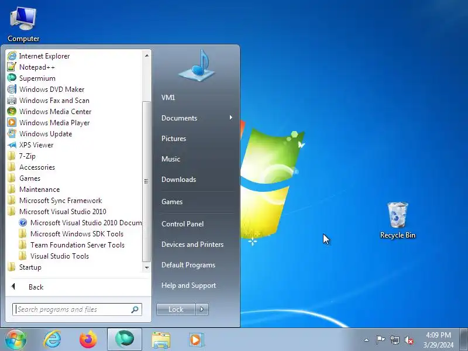Launch Firefox from the taskbar
This screenshot has height=351, width=468.
click(x=88, y=339)
